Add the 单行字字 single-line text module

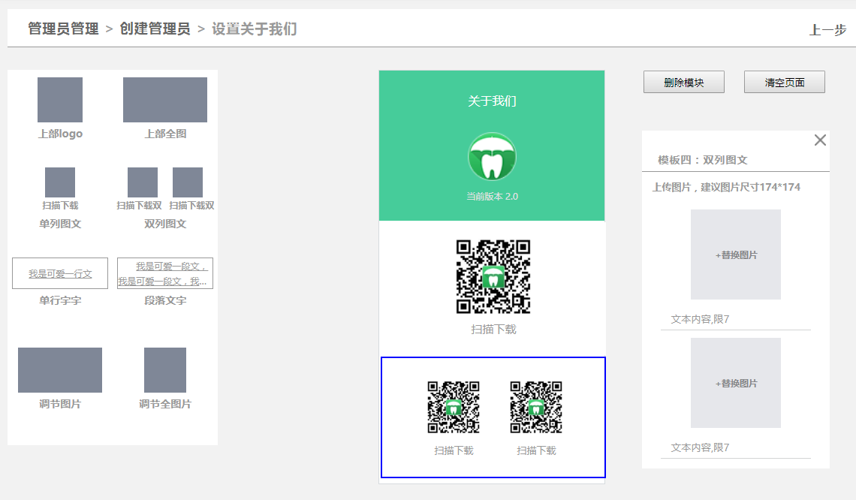60,273
